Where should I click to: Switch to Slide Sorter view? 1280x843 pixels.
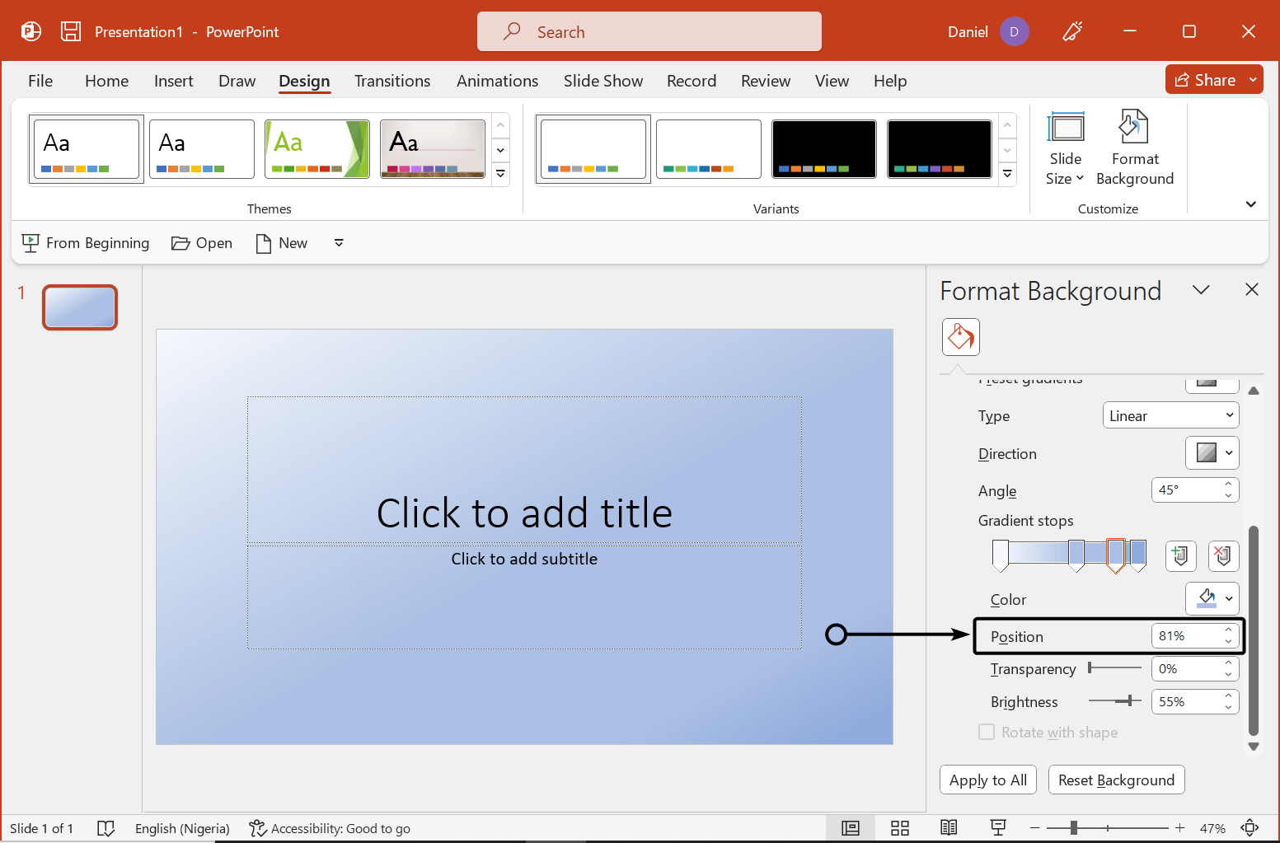pos(900,828)
